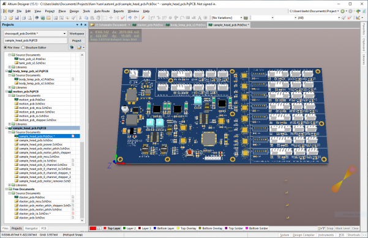Select tank_pcb_v2.PcbDoc in the tree
Viewport: 368px width, 238px height.
[32, 59]
